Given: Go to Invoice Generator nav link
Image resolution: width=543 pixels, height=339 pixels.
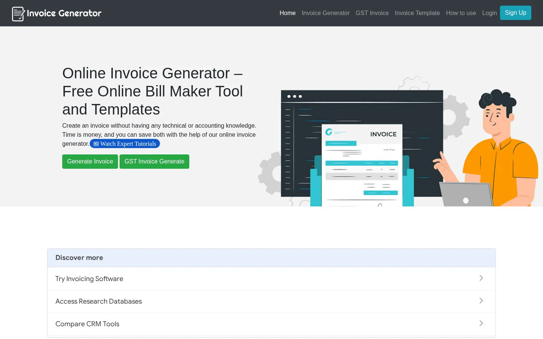Looking at the screenshot, I should tap(325, 13).
